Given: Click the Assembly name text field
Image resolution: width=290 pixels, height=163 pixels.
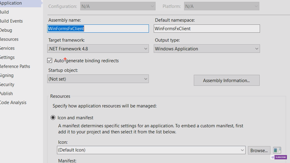Looking at the screenshot, I should click(98, 29).
